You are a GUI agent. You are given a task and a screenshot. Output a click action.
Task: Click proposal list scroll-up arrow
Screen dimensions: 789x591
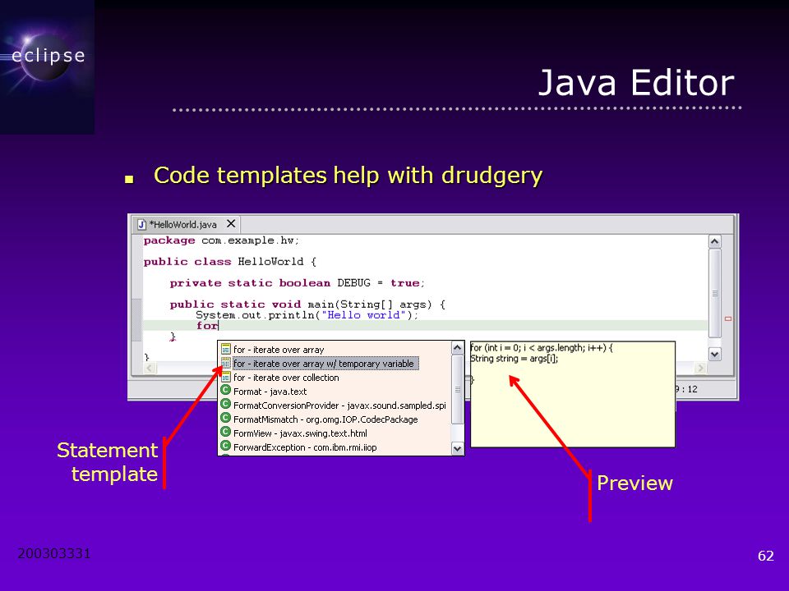(x=458, y=348)
